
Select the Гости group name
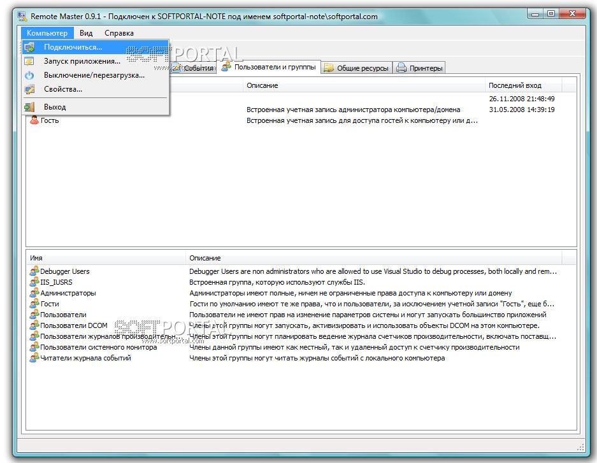(x=50, y=304)
